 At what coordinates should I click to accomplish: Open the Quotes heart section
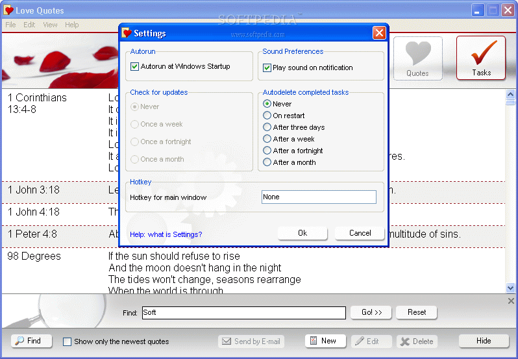pos(417,58)
